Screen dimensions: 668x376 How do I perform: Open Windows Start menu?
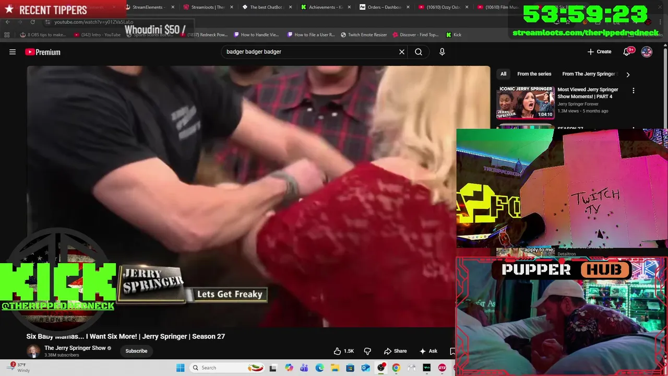180,368
